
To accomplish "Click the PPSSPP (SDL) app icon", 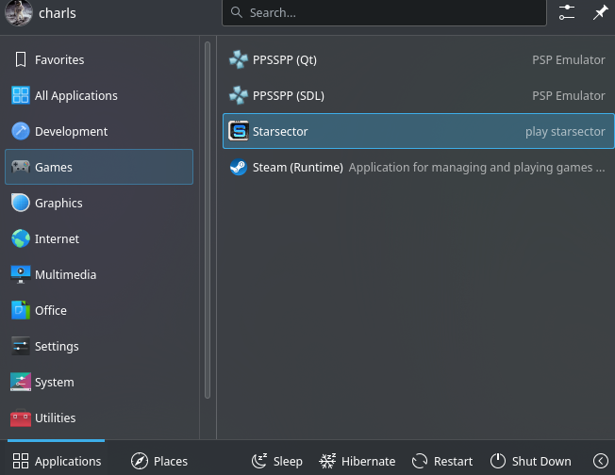I will (239, 95).
